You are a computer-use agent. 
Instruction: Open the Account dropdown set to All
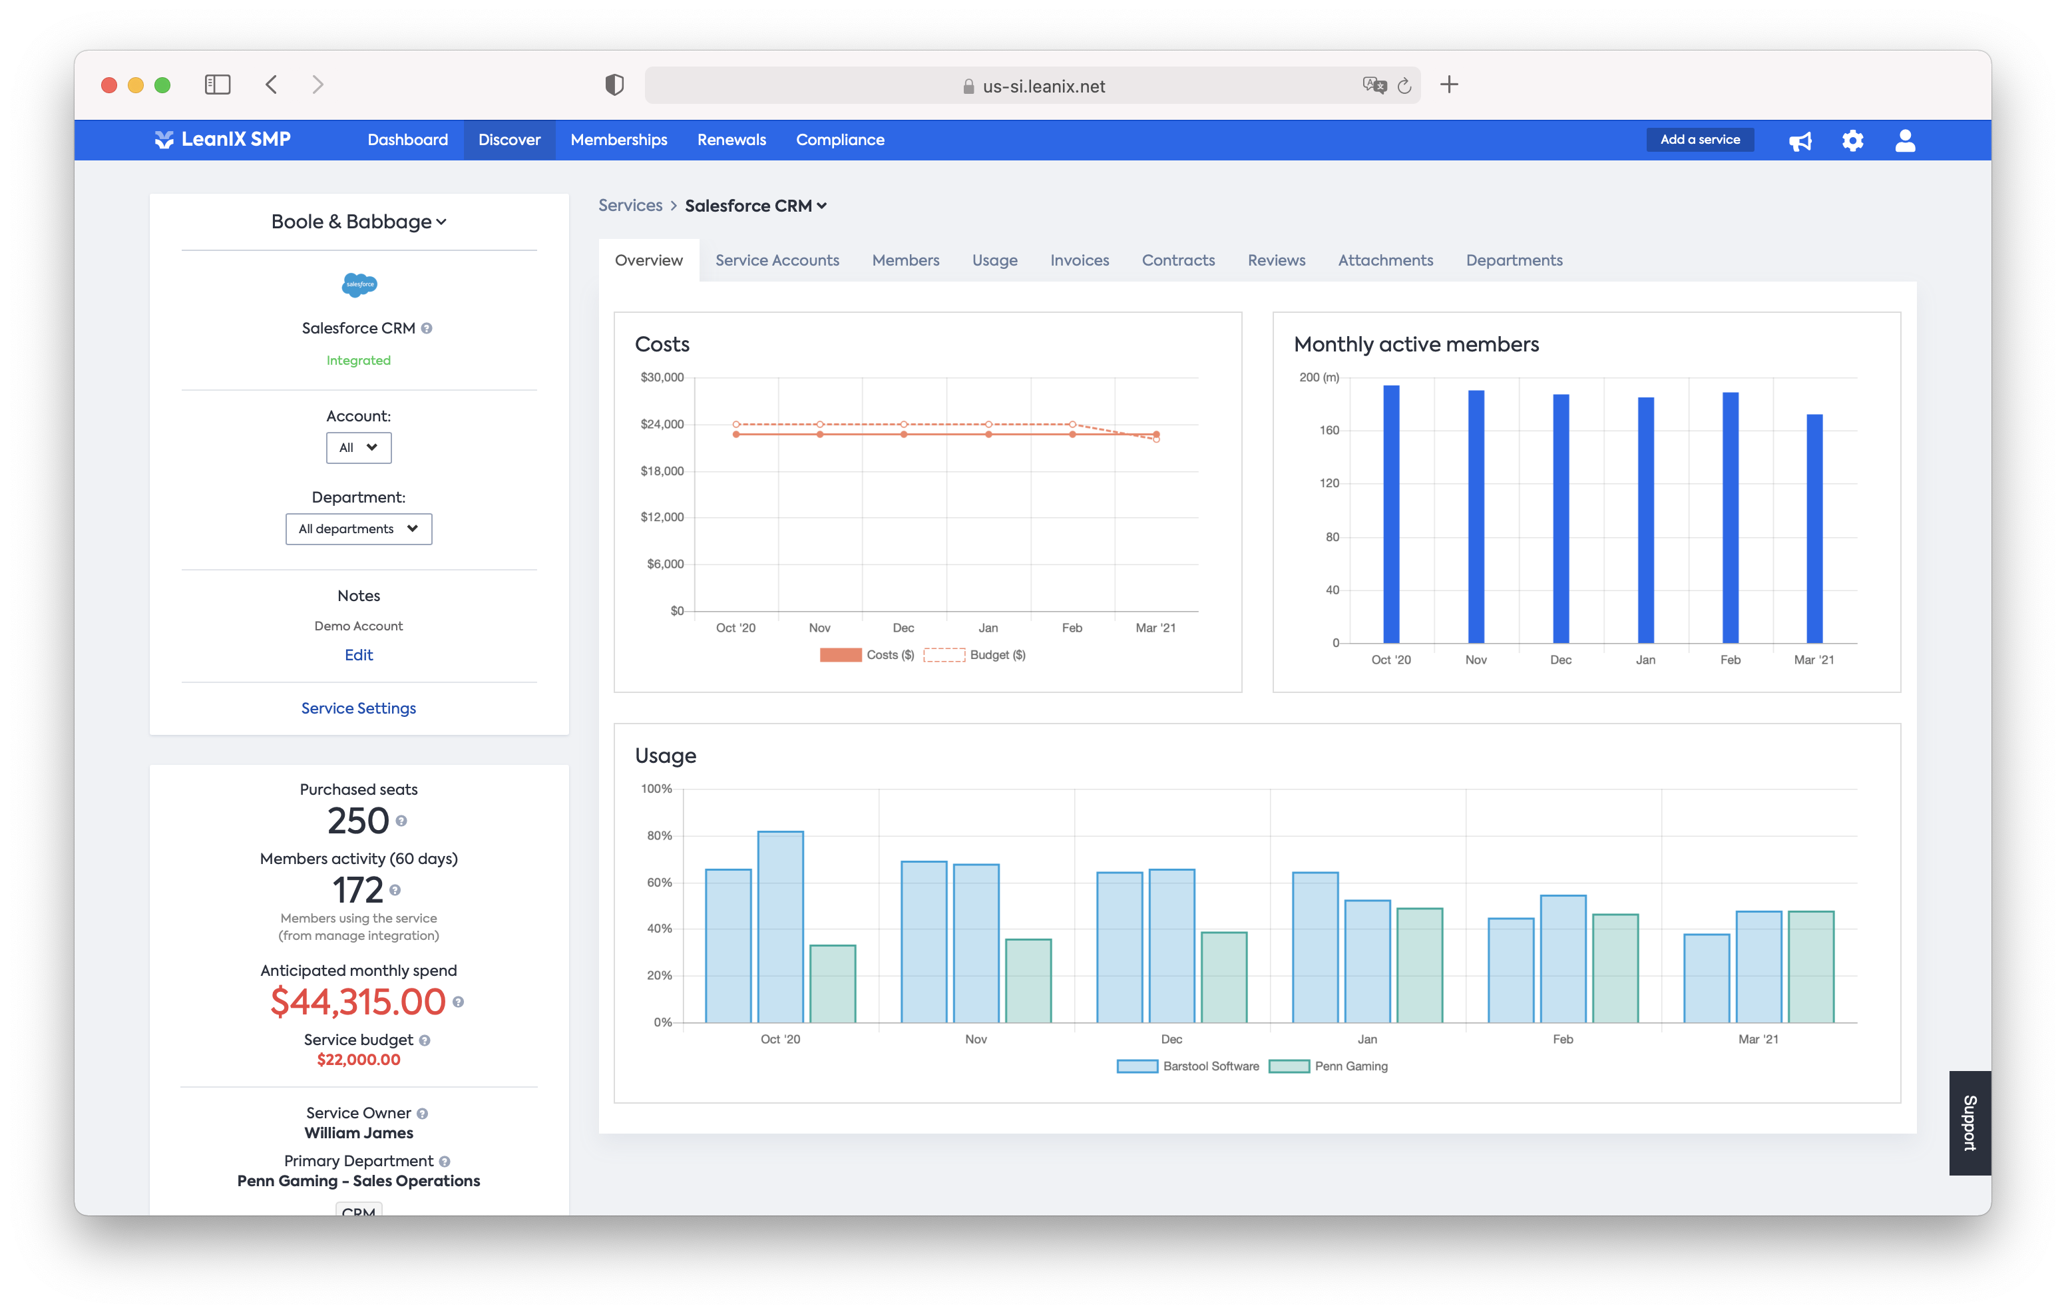click(358, 447)
